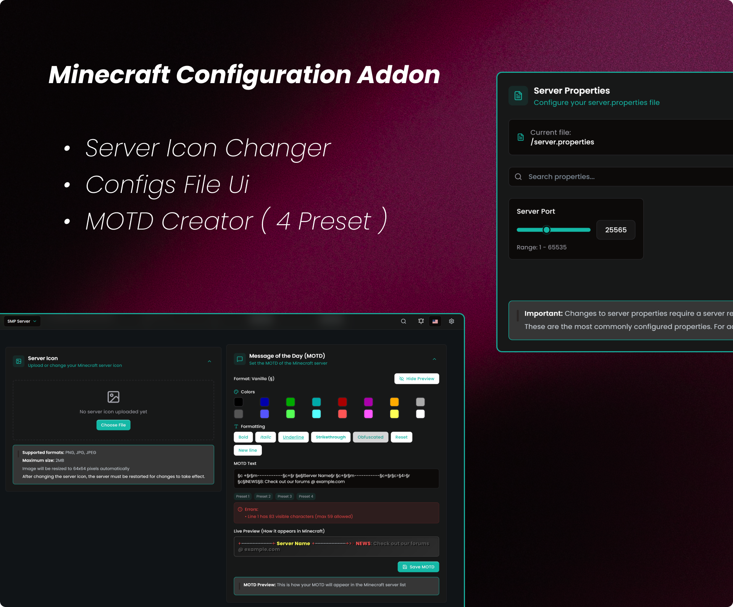Toggle Strikethrough formatting
The height and width of the screenshot is (607, 733).
[331, 437]
